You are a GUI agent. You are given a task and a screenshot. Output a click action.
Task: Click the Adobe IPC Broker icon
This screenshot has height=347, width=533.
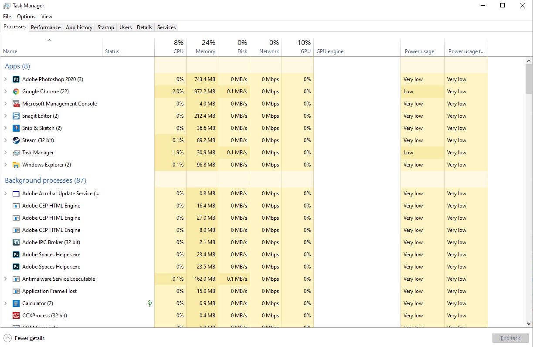[x=16, y=242]
